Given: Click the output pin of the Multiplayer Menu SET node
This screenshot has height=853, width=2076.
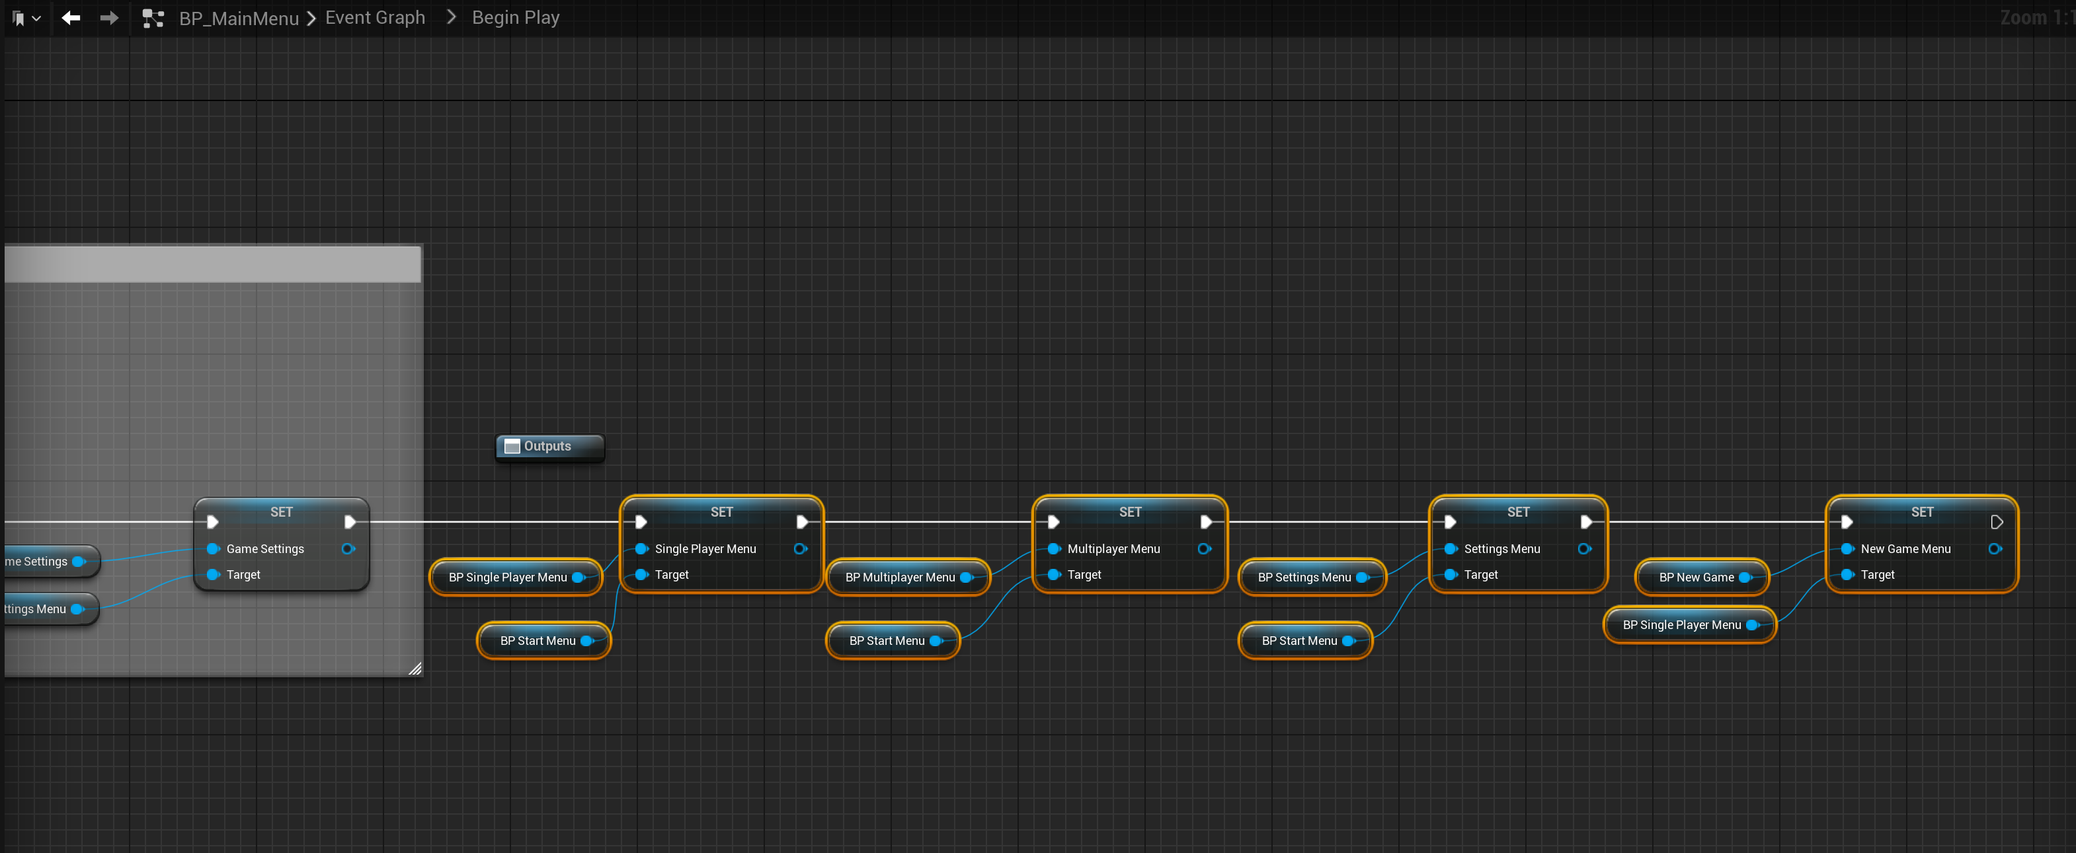Looking at the screenshot, I should (1203, 548).
